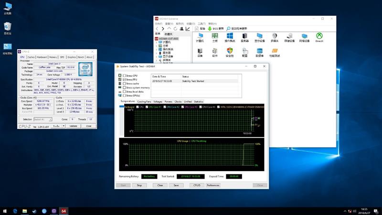This screenshot has width=382, height=215.
Task: Expand the operating system node in tree
Action: coord(157,49)
